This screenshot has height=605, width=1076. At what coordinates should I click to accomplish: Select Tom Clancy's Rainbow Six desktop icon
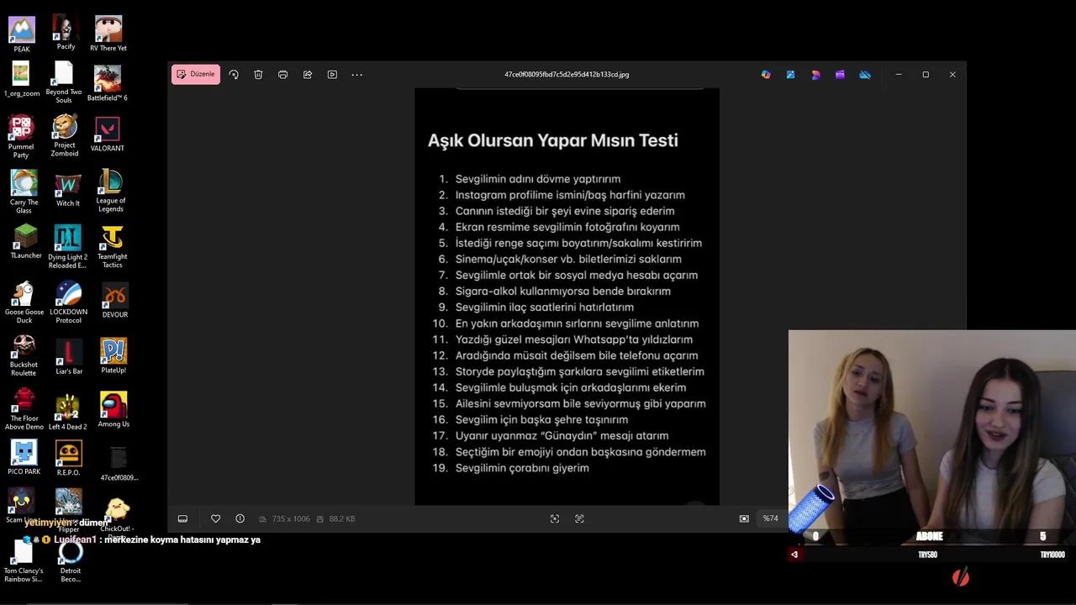[23, 561]
